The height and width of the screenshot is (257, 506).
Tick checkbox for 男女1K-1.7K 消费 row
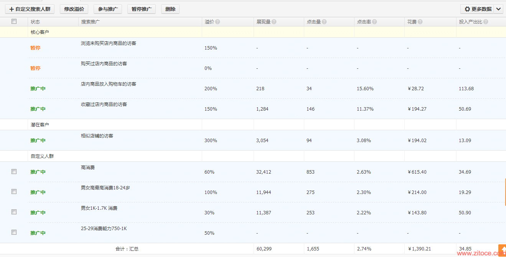[x=14, y=212]
